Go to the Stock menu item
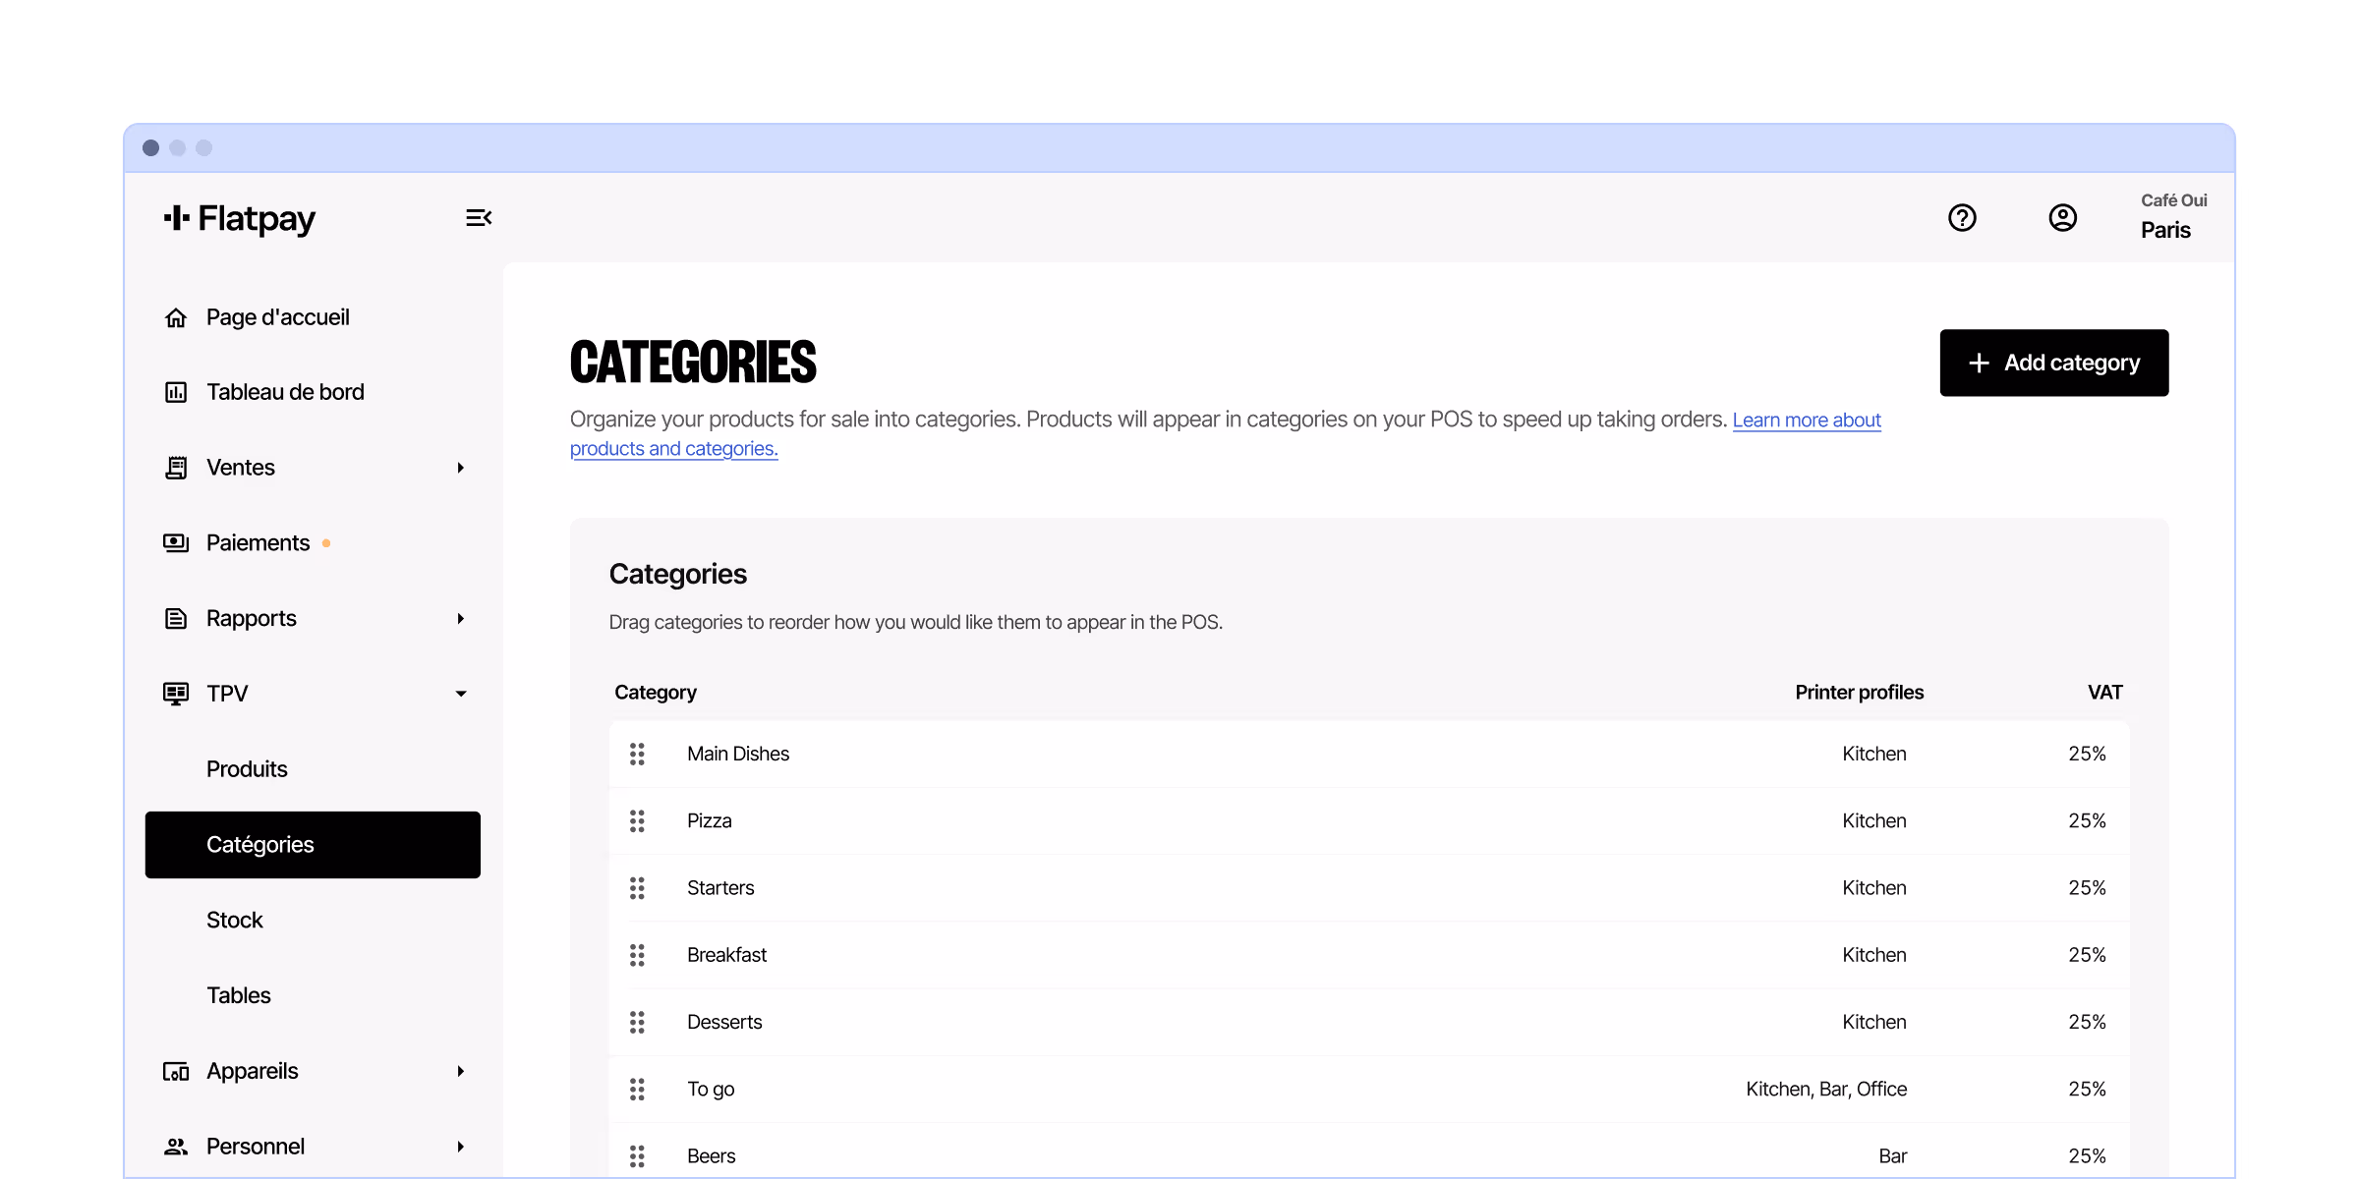The width and height of the screenshot is (2359, 1179). (235, 920)
